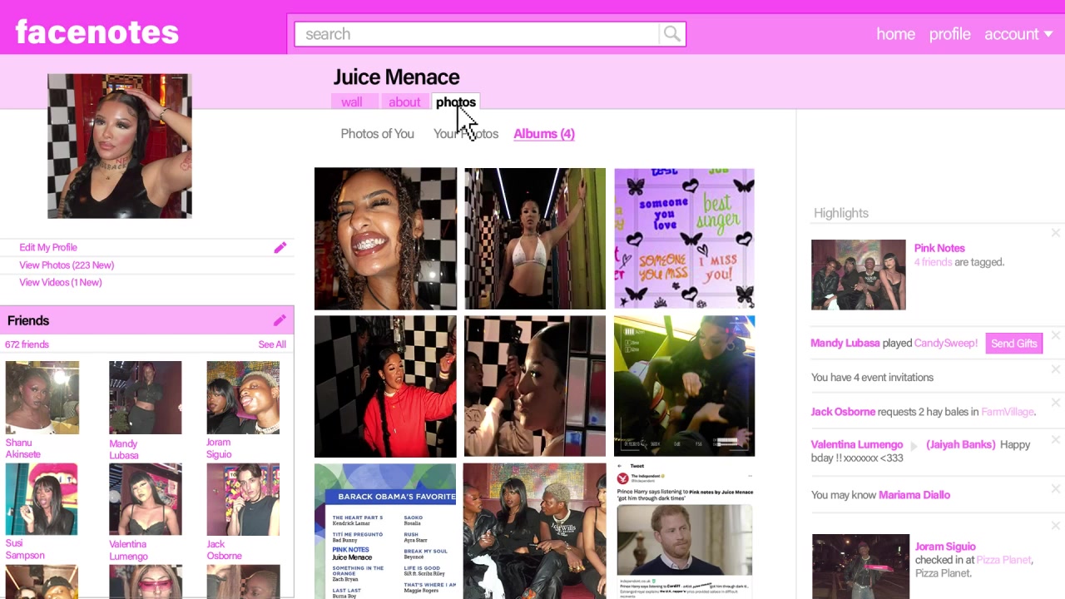This screenshot has width=1065, height=599.
Task: Open the profile link in the top navigation
Action: (949, 34)
